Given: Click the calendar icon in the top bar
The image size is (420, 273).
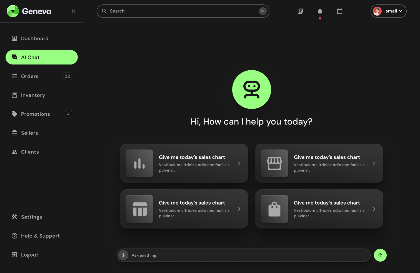Looking at the screenshot, I should (x=339, y=11).
